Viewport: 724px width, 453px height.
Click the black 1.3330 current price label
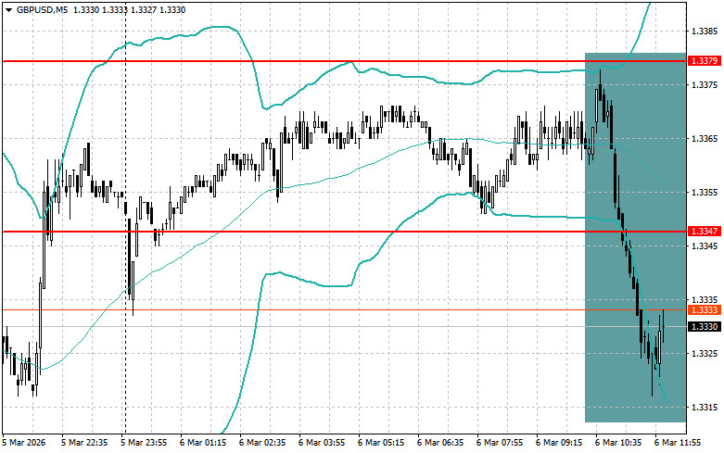pos(705,327)
